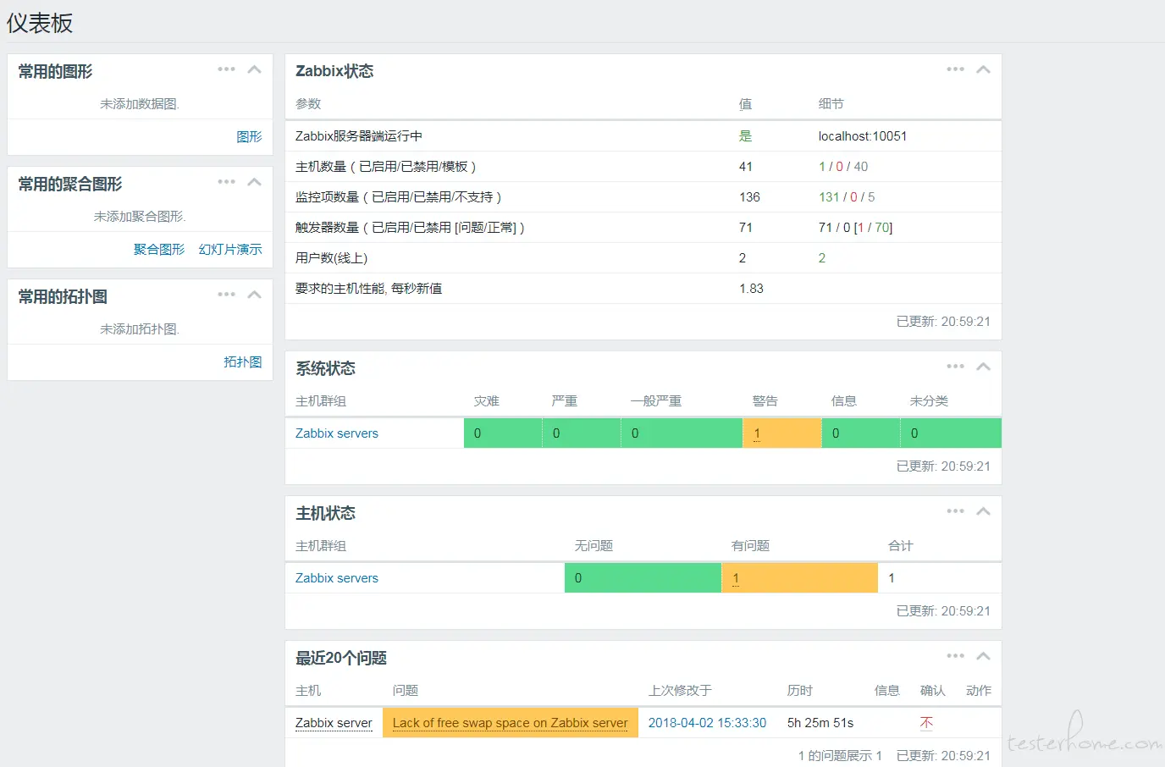Click the 131 / 0 / 5 items detail
Viewport: 1165px width, 767px height.
tap(847, 197)
